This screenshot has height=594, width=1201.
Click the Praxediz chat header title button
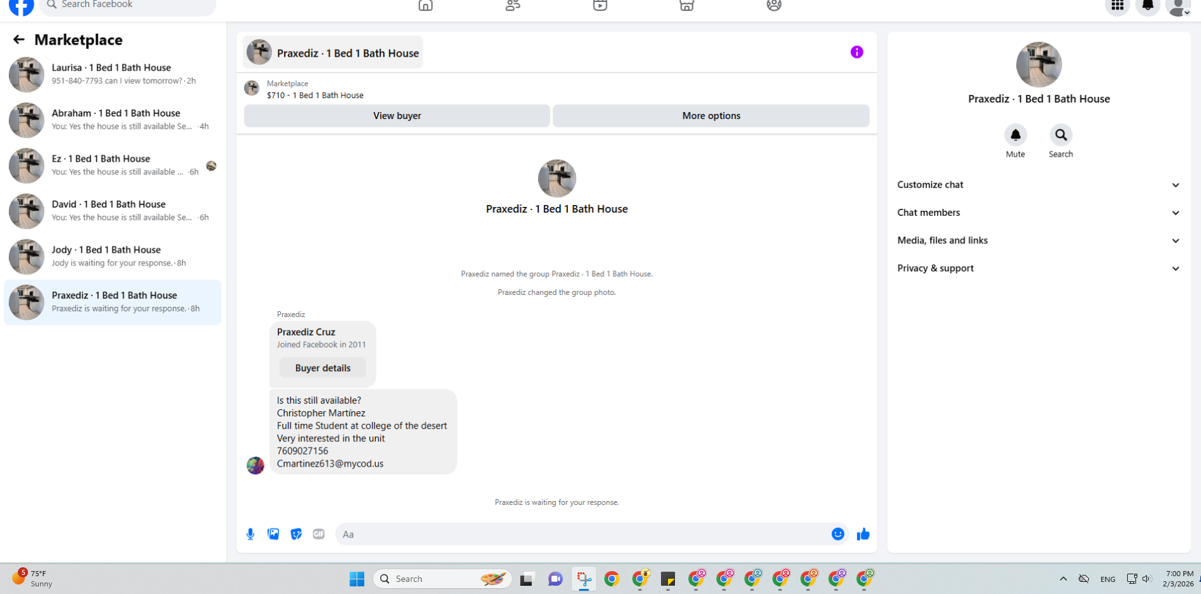[333, 52]
